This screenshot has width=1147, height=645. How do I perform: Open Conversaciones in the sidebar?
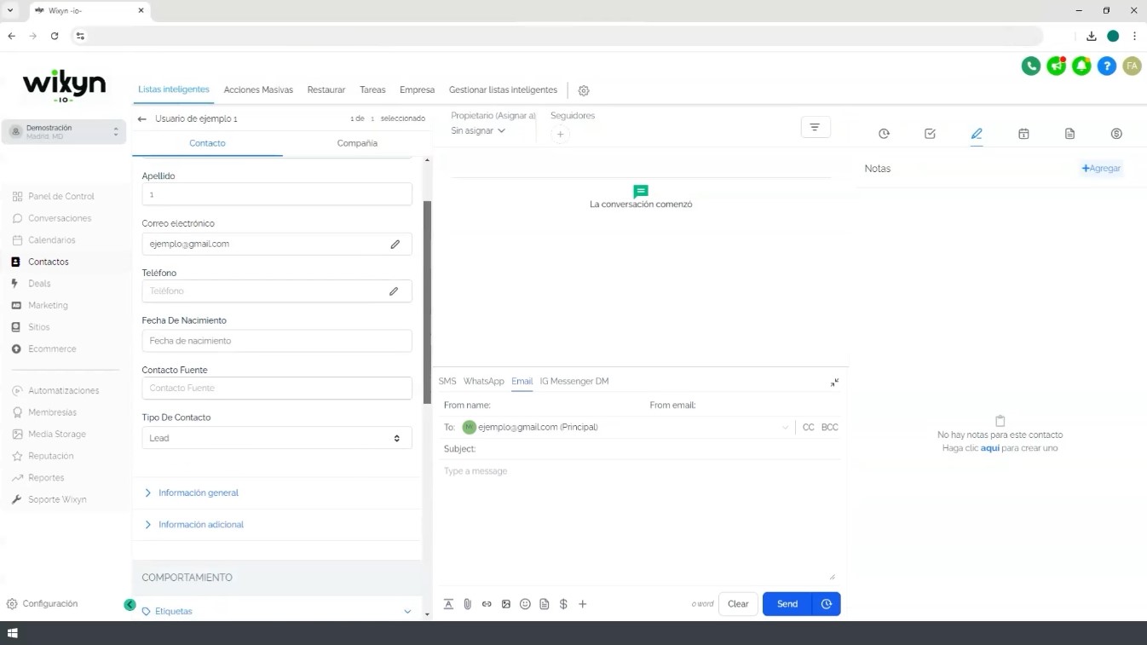pos(60,218)
